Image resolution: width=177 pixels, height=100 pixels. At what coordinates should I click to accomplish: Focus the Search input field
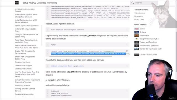(144, 2)
